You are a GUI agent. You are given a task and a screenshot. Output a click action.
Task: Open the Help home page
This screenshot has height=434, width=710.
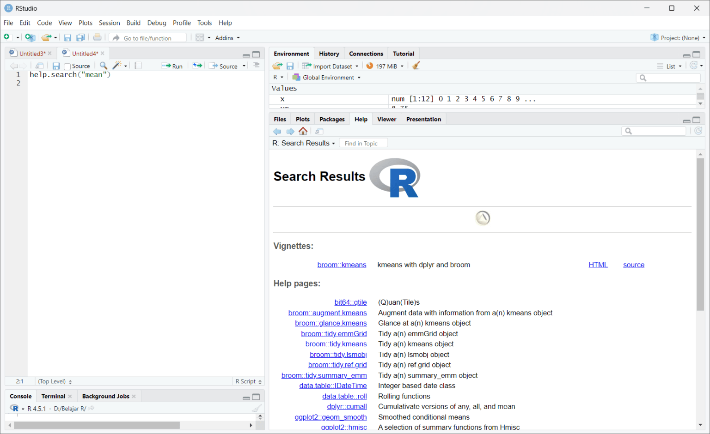pos(303,131)
